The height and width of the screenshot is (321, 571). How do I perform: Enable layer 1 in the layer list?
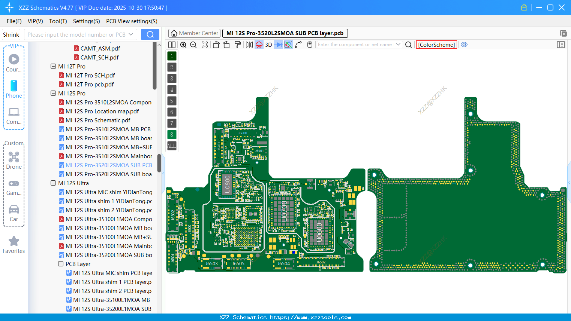click(x=171, y=56)
